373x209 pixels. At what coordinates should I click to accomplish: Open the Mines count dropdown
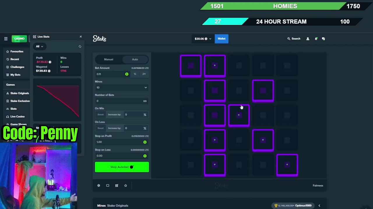coord(122,87)
